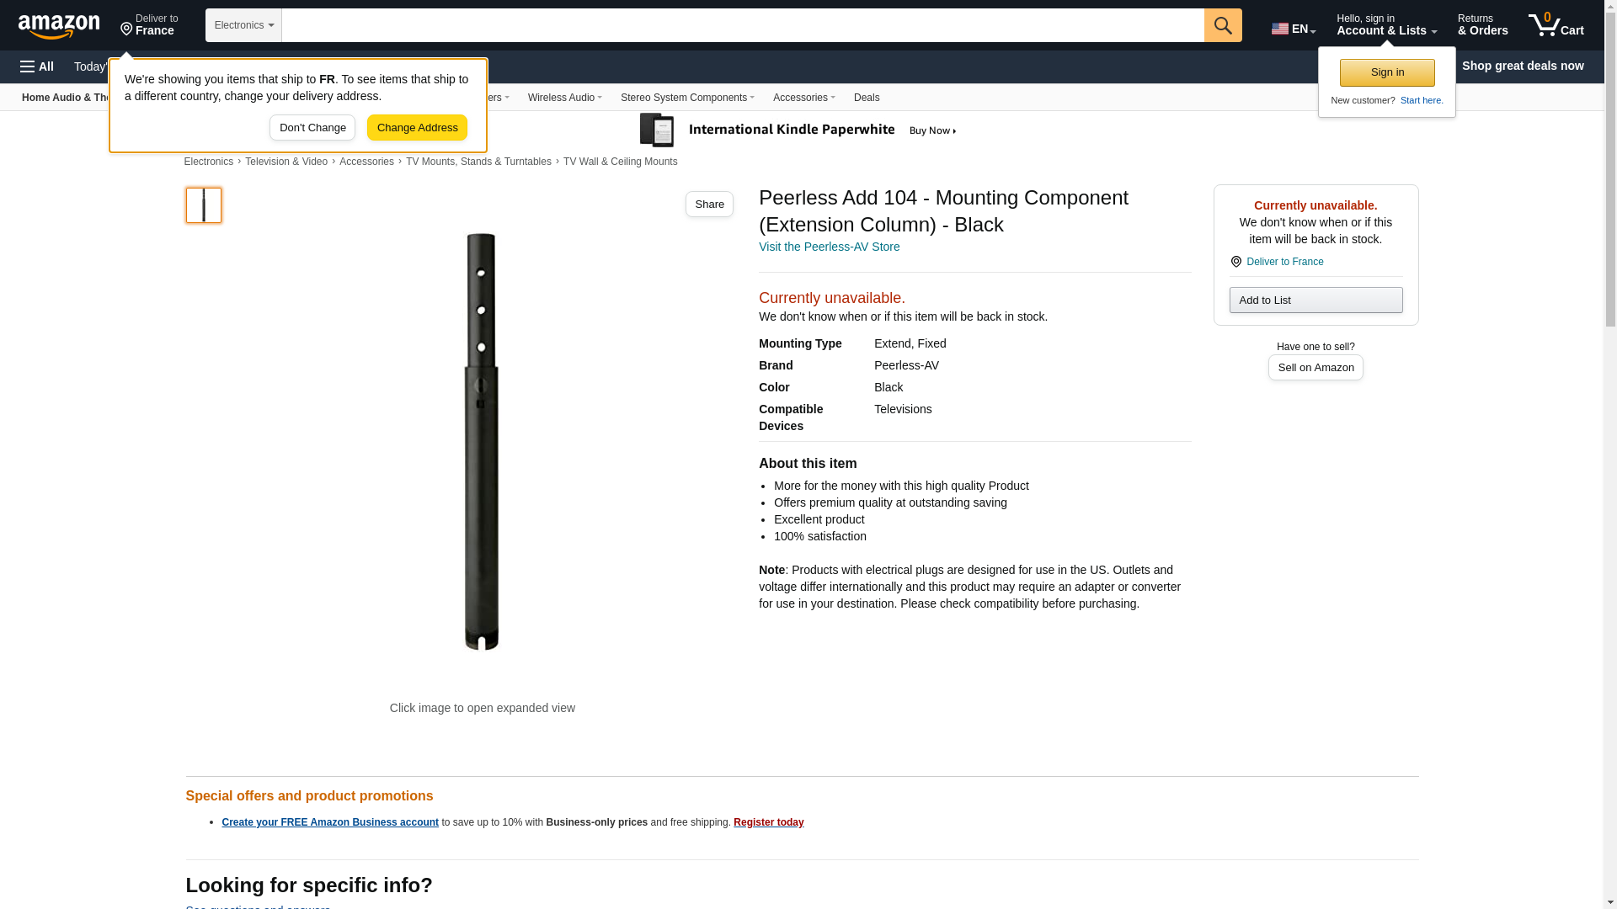Open the Wireless Audio menu
Image resolution: width=1617 pixels, height=909 pixels.
pyautogui.click(x=564, y=98)
